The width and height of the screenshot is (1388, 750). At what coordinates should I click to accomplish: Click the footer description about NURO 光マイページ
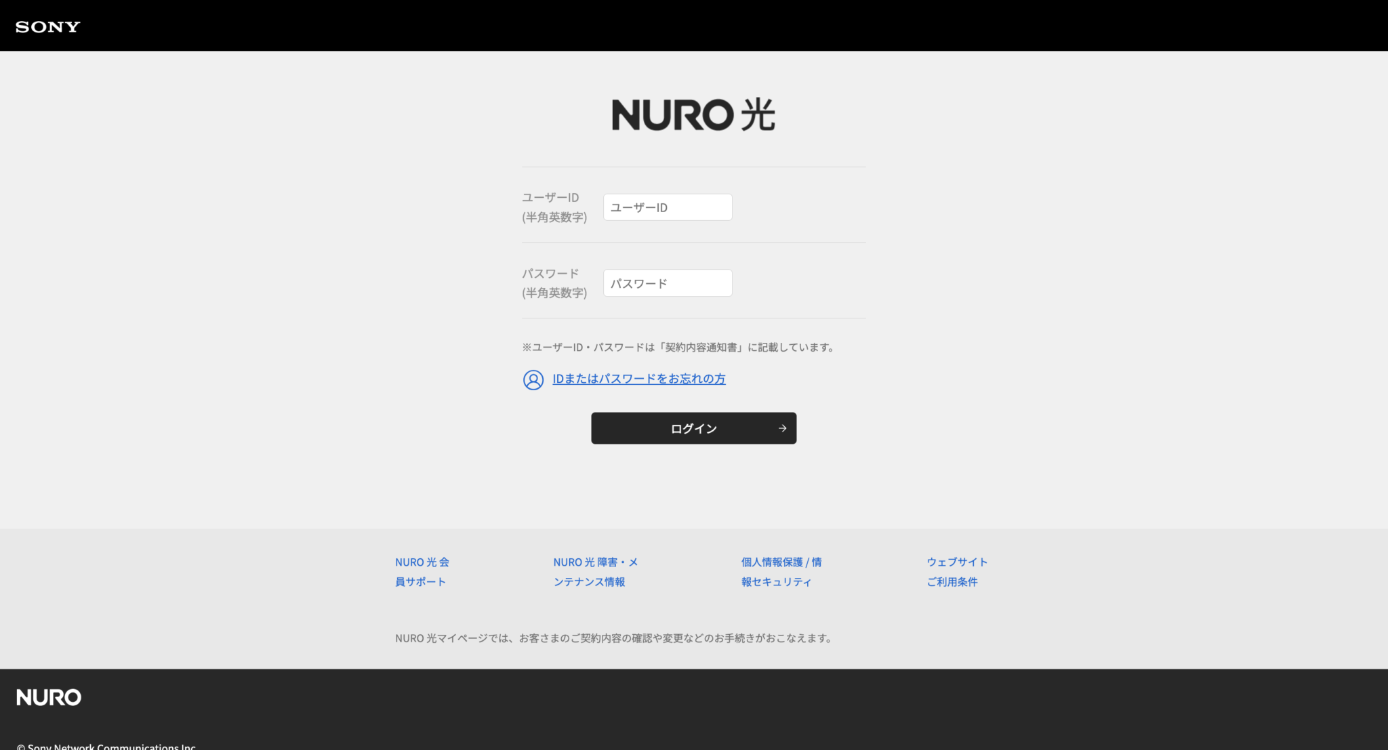(x=613, y=638)
